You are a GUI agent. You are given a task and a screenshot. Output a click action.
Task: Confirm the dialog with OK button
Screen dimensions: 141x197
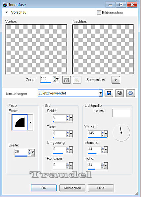[44, 188]
